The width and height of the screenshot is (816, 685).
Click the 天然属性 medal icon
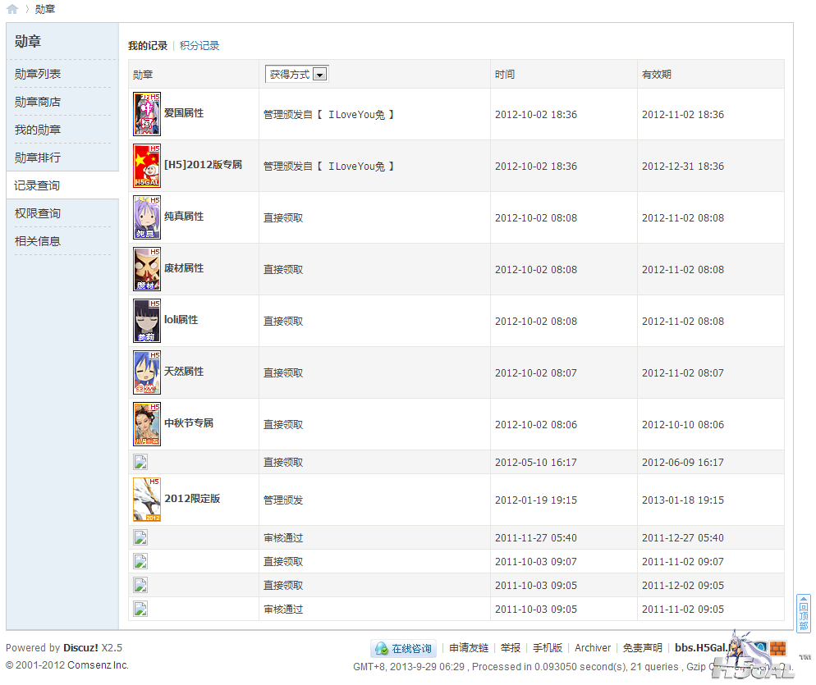[147, 372]
